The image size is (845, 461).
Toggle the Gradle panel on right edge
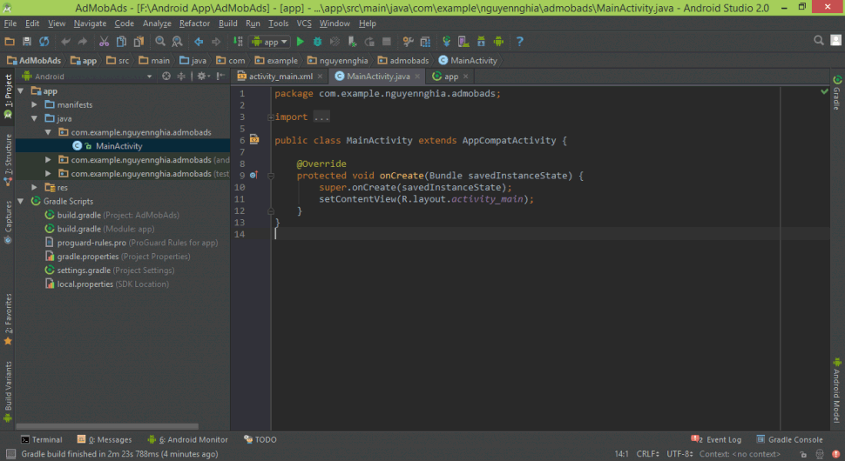click(837, 92)
